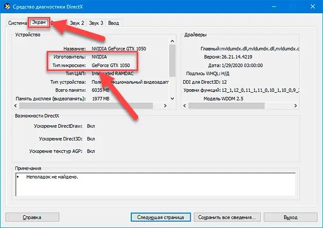
Task: Click the 'Подпись WHQL: Н/Д' line
Action: pyautogui.click(x=208, y=74)
